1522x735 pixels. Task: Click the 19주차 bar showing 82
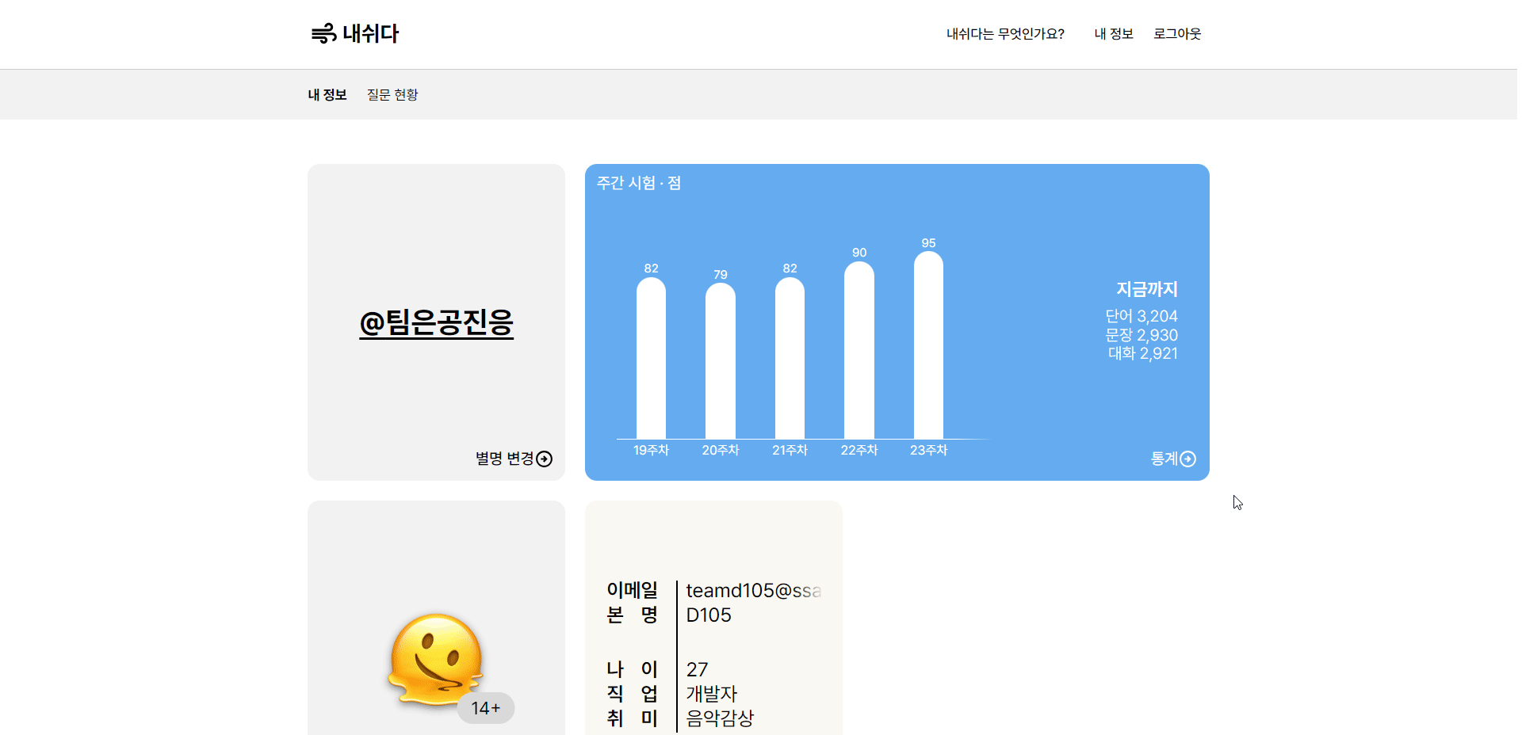pyautogui.click(x=651, y=358)
